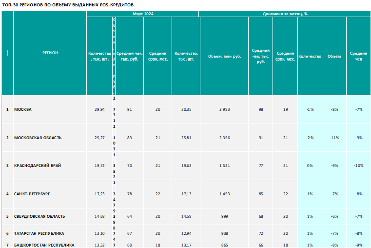The height and width of the screenshot is (248, 371).
Task: Select the -2% quantity dynamics cell
Action: click(x=310, y=138)
